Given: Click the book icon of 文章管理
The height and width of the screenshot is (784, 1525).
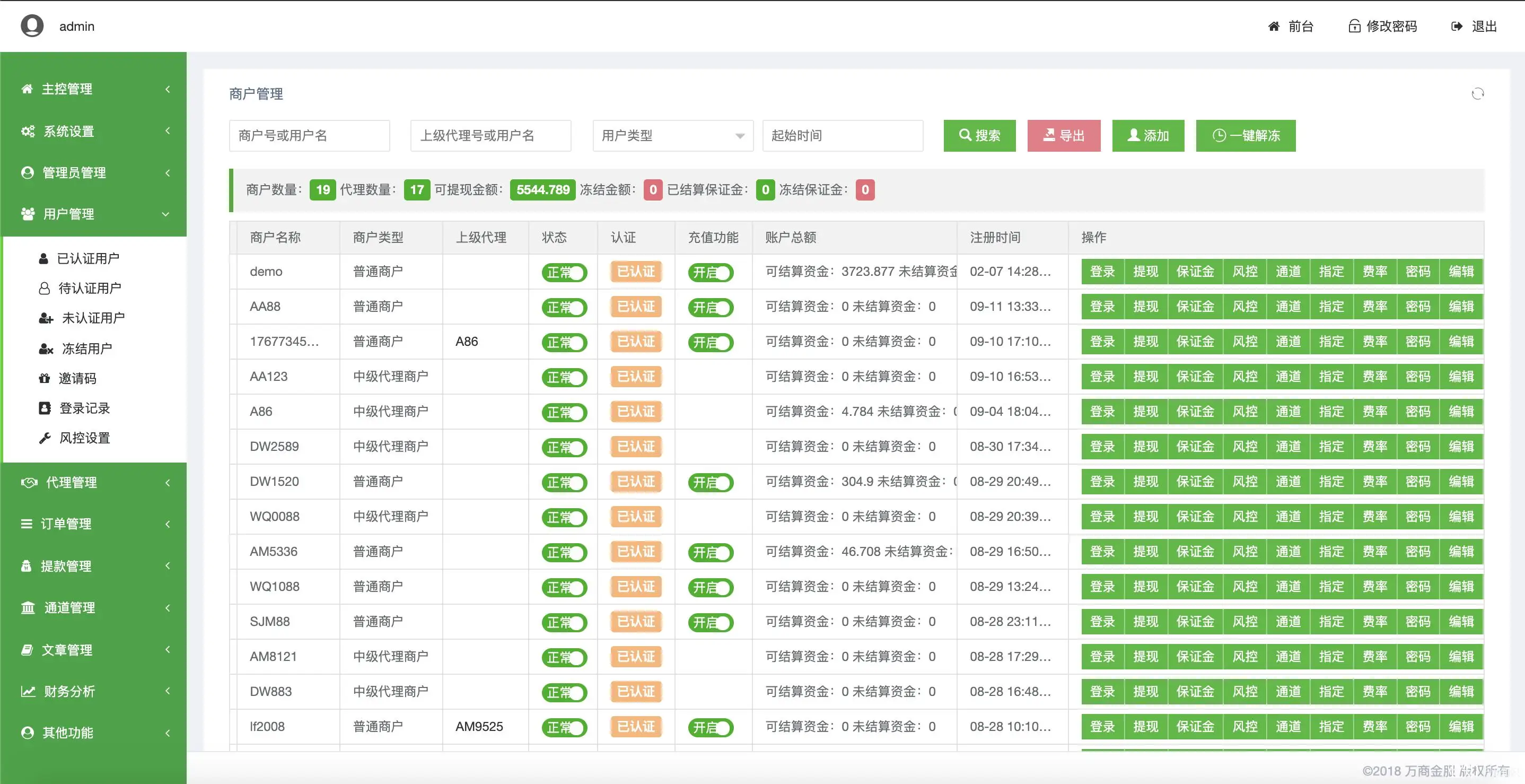Looking at the screenshot, I should coord(27,650).
